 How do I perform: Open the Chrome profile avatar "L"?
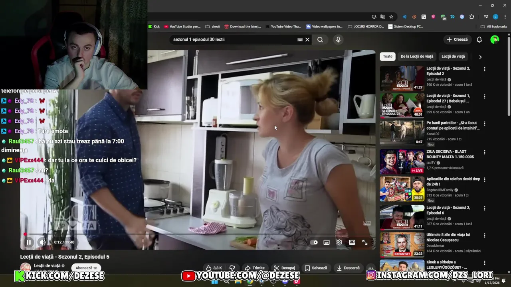click(x=495, y=17)
